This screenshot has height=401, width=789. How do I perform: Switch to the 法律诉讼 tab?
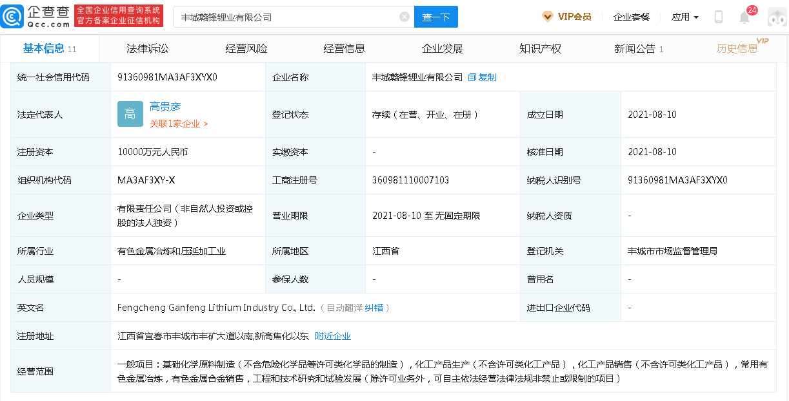[x=148, y=48]
